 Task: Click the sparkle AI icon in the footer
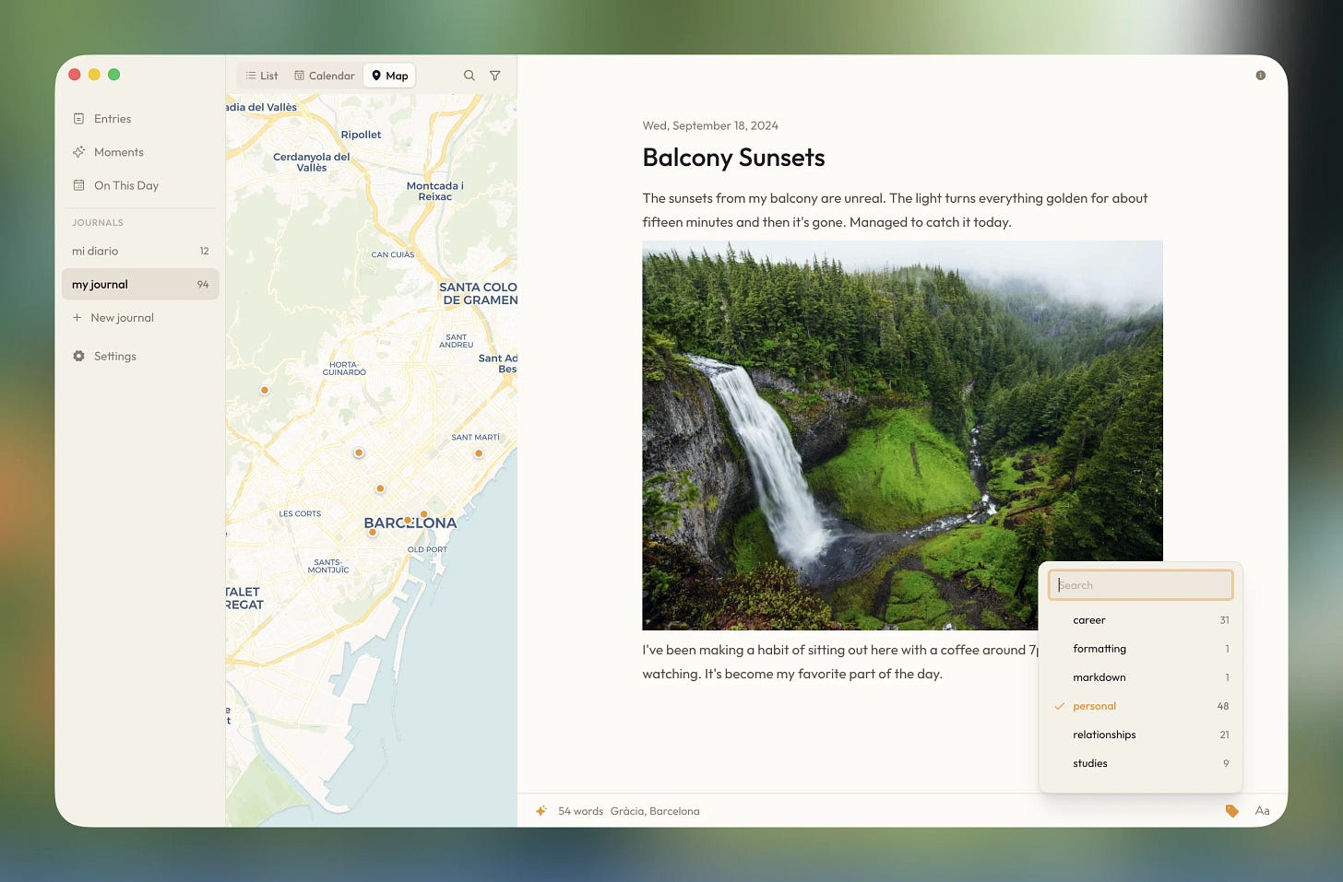click(x=541, y=810)
